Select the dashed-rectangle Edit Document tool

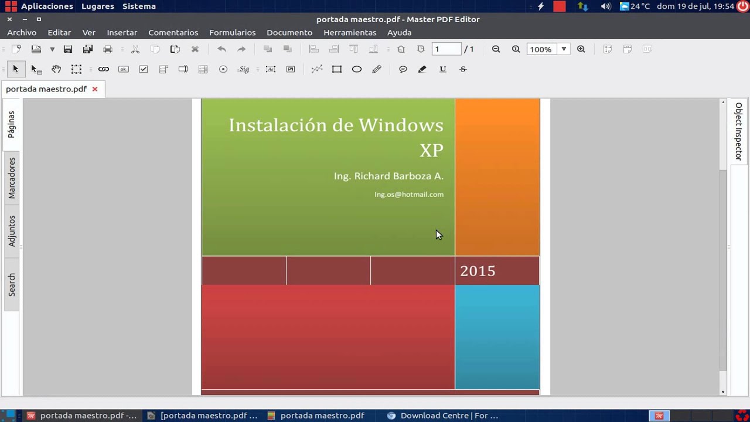pyautogui.click(x=76, y=69)
